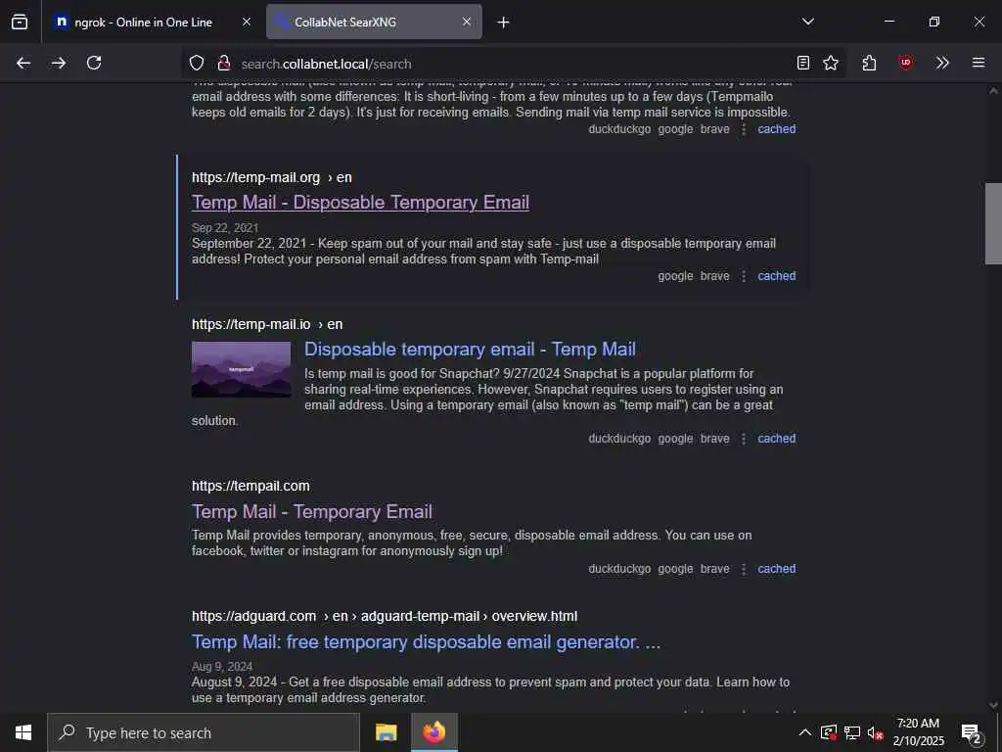Viewport: 1002px width, 752px height.
Task: Open Firefox application hamburger menu
Action: click(979, 63)
